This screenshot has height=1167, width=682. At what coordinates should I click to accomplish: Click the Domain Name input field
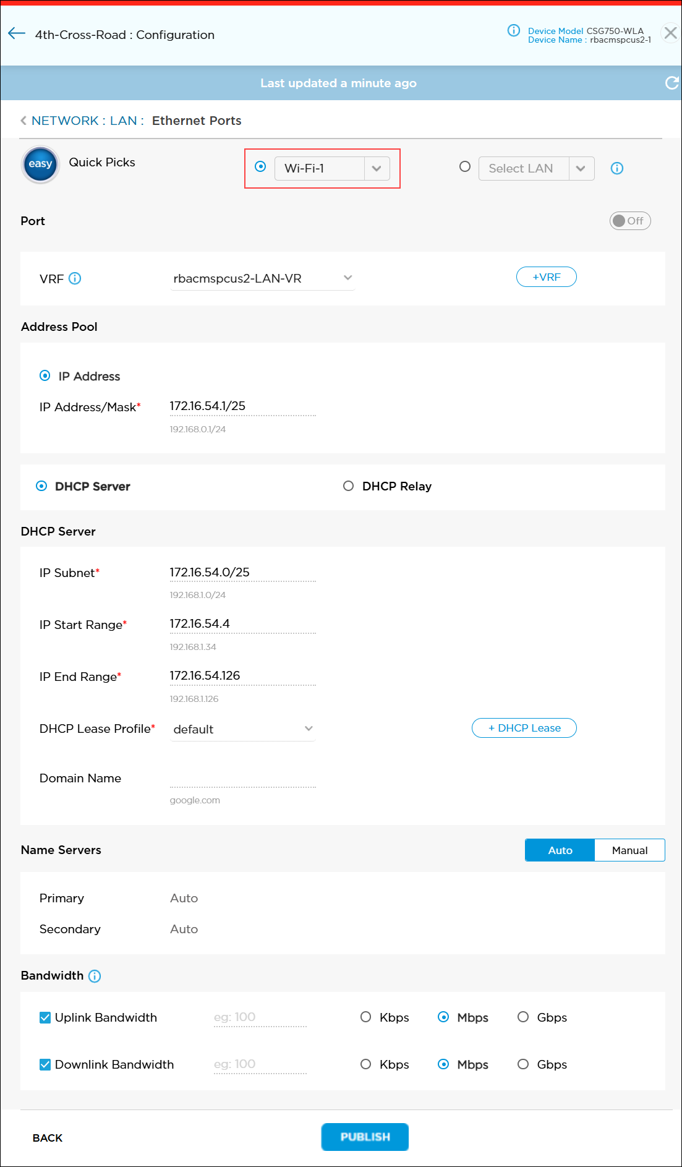coord(242,779)
